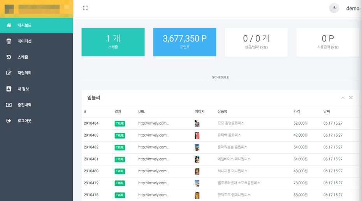The height and width of the screenshot is (201, 362).
Task: Click the product thumbnail in row 2910479
Action: pyautogui.click(x=197, y=183)
